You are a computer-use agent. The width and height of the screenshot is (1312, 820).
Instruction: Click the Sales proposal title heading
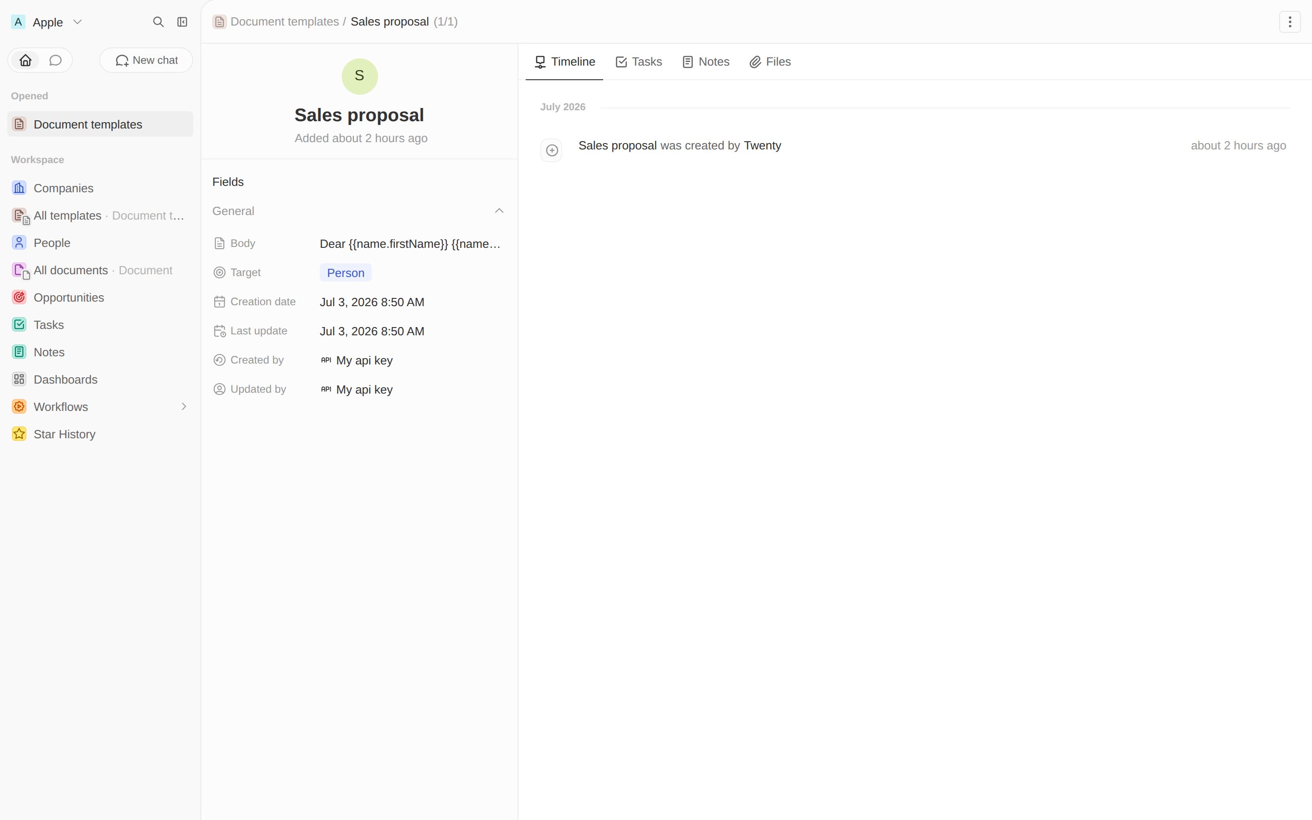click(359, 115)
